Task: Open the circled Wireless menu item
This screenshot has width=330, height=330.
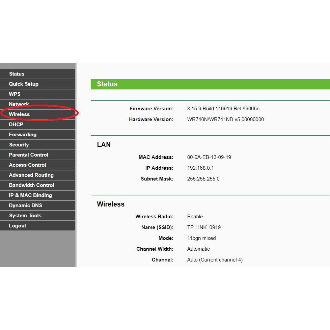Action: tap(19, 114)
